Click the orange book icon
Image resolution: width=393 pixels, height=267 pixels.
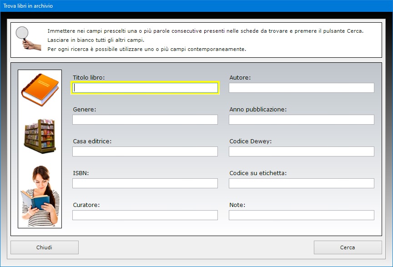[40, 90]
